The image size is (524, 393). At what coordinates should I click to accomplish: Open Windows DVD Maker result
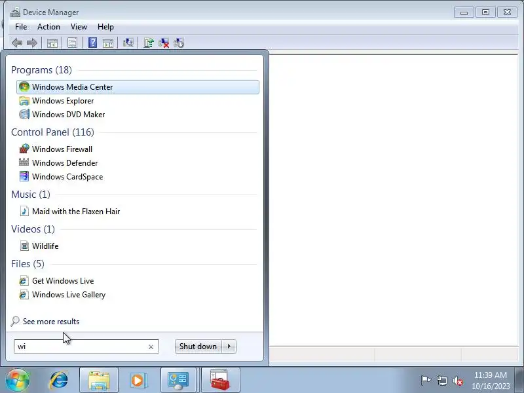coord(138,114)
